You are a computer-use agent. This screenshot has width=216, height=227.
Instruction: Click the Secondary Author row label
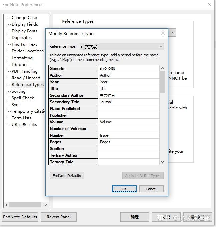point(73,95)
